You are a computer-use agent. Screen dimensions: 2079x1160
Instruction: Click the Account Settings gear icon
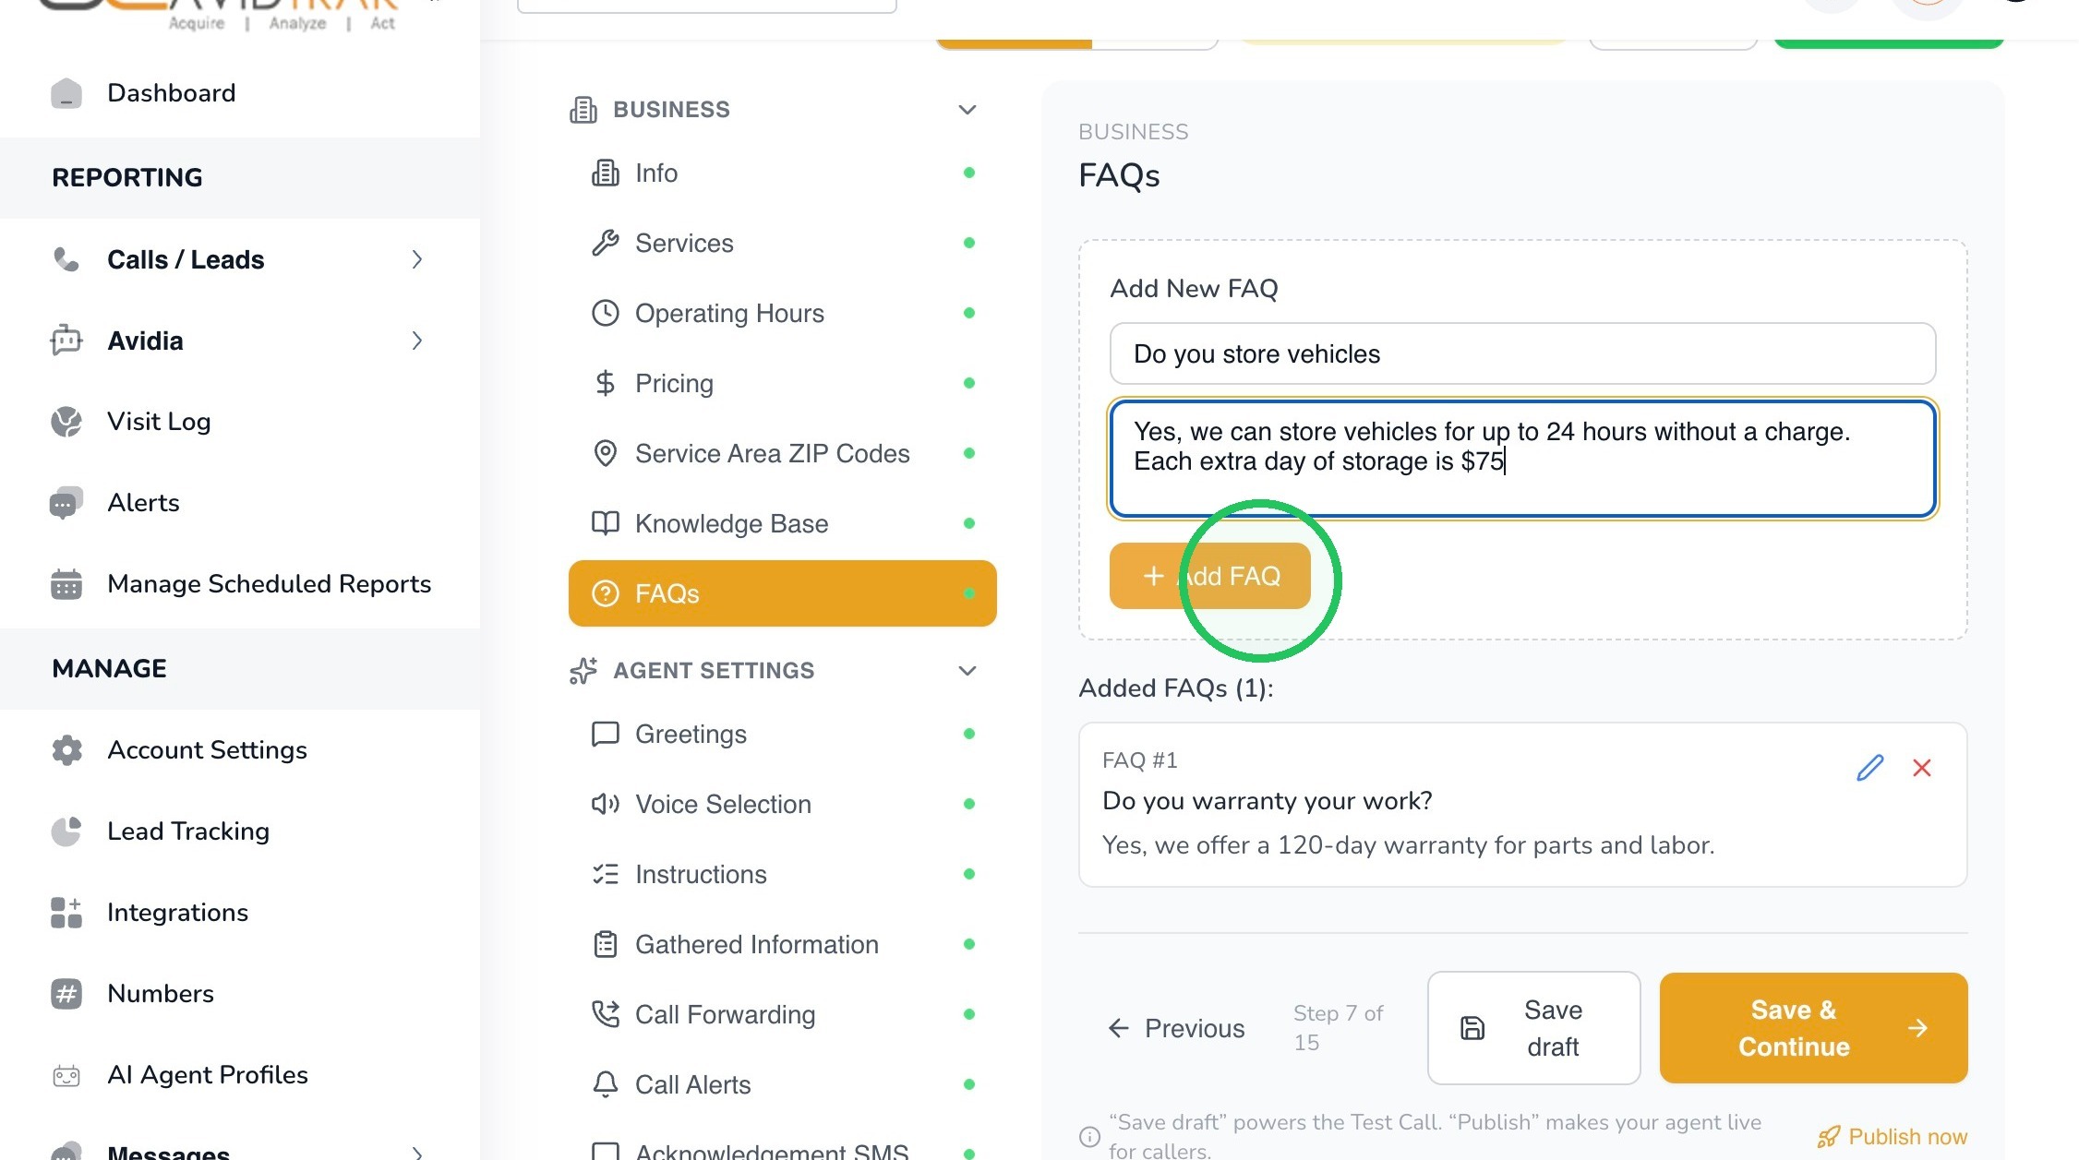pos(66,750)
